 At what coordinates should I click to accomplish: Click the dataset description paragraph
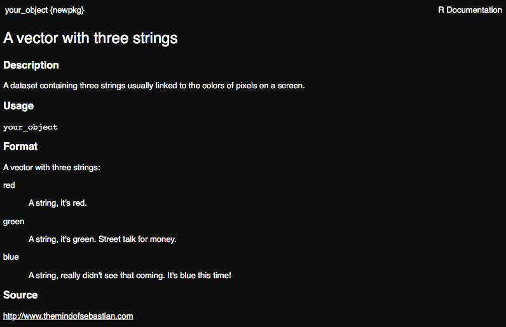(154, 86)
